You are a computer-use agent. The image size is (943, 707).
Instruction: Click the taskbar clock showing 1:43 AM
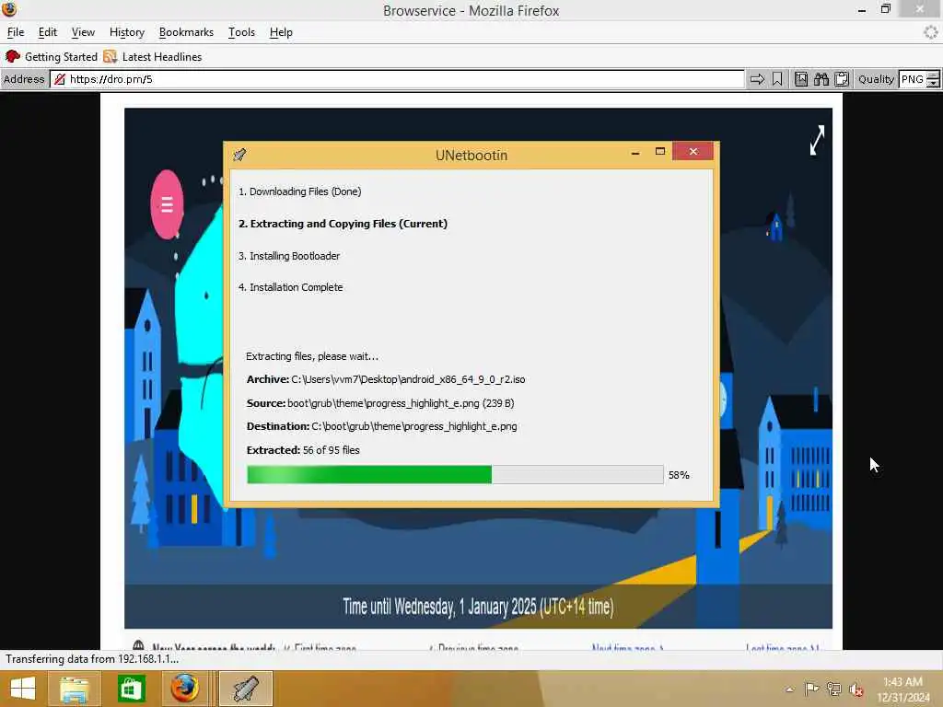click(902, 690)
